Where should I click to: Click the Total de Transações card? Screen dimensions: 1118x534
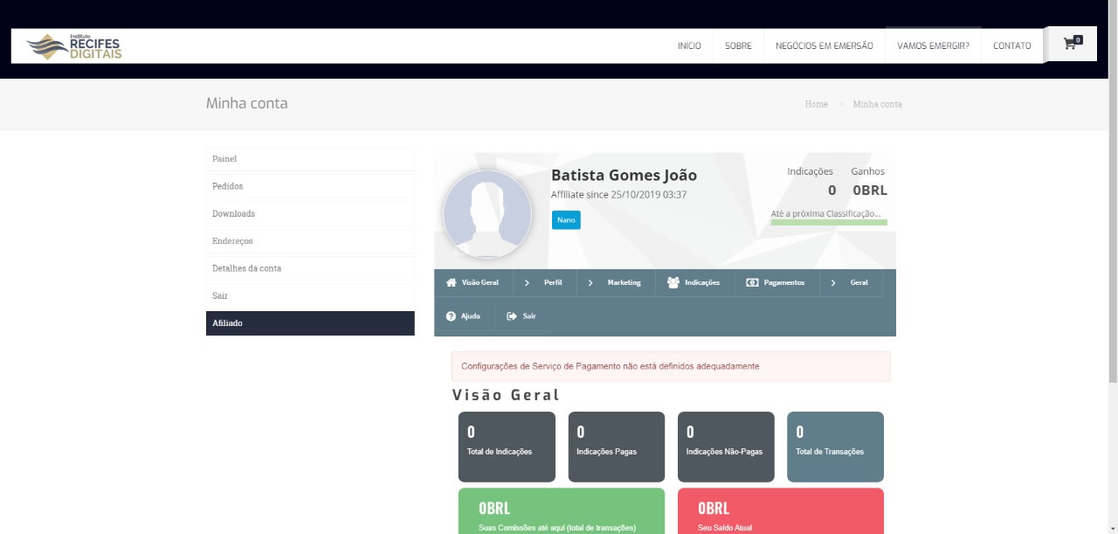pos(835,447)
